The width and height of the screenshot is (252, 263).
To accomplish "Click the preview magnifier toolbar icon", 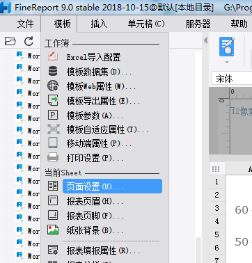I will (227, 47).
